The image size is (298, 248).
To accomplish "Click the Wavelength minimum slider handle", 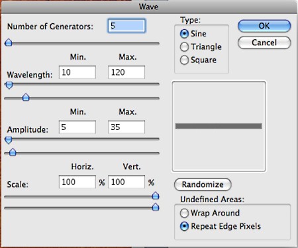I will pos(9,85).
